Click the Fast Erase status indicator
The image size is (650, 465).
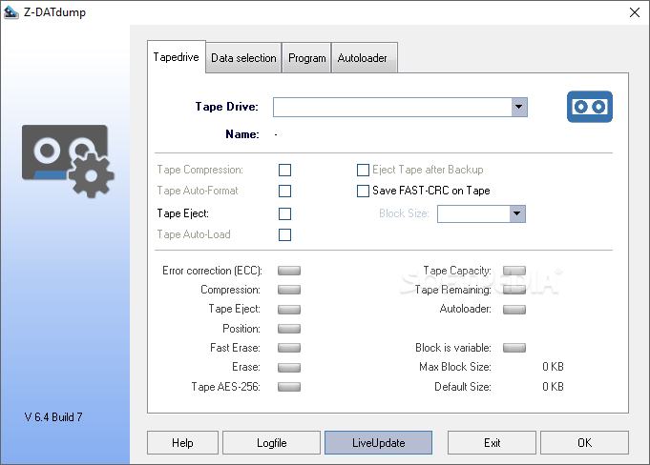pyautogui.click(x=289, y=348)
